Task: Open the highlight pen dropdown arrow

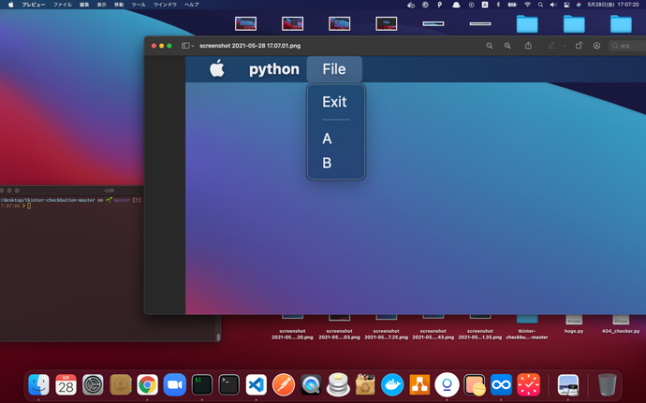Action: pos(565,45)
